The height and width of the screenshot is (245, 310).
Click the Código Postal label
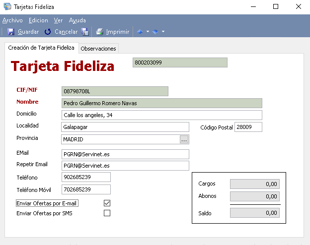217,127
